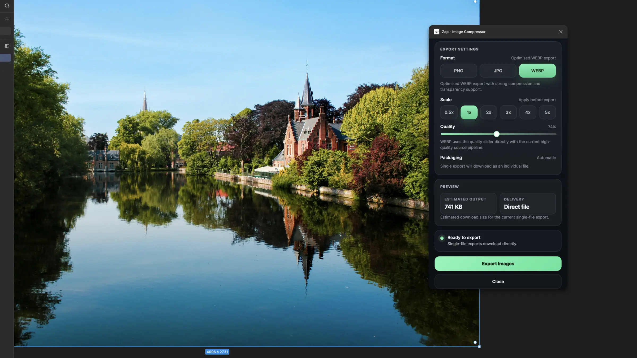This screenshot has height=358, width=637.
Task: Select WEBP export format
Action: [x=537, y=71]
